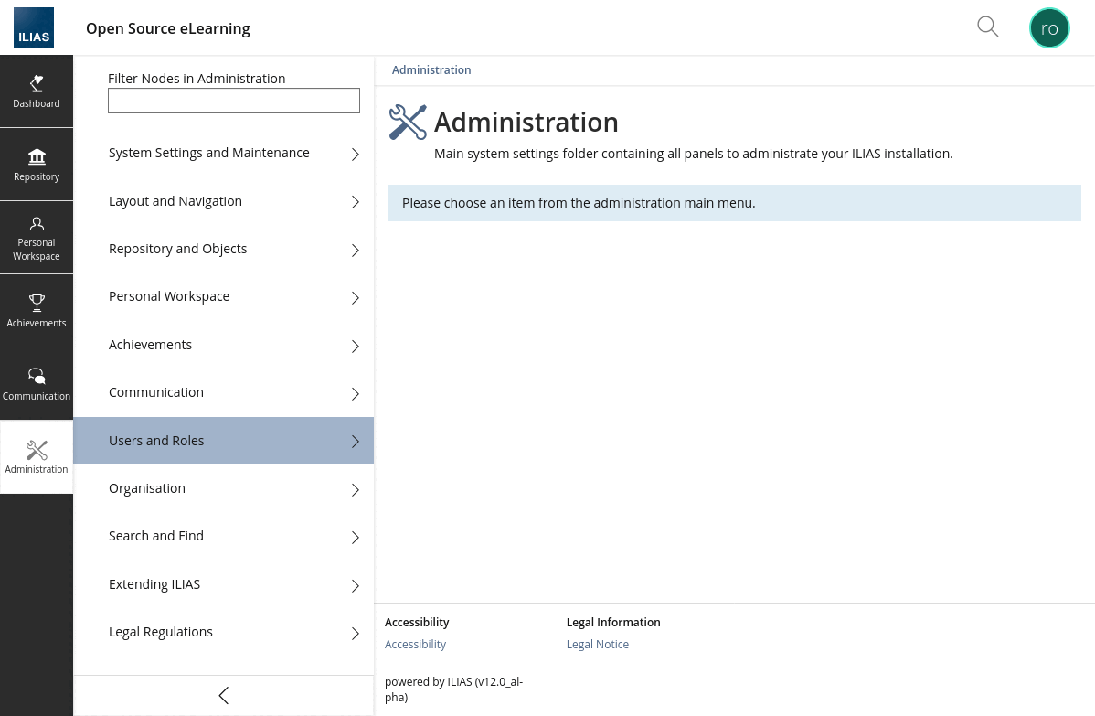
Task: Click the Filter Nodes input field
Action: click(234, 101)
